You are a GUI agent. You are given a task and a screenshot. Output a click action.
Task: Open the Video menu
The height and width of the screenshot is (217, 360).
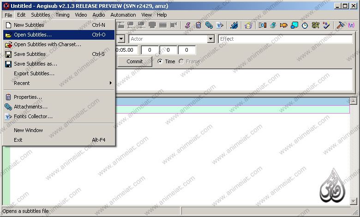(81, 15)
